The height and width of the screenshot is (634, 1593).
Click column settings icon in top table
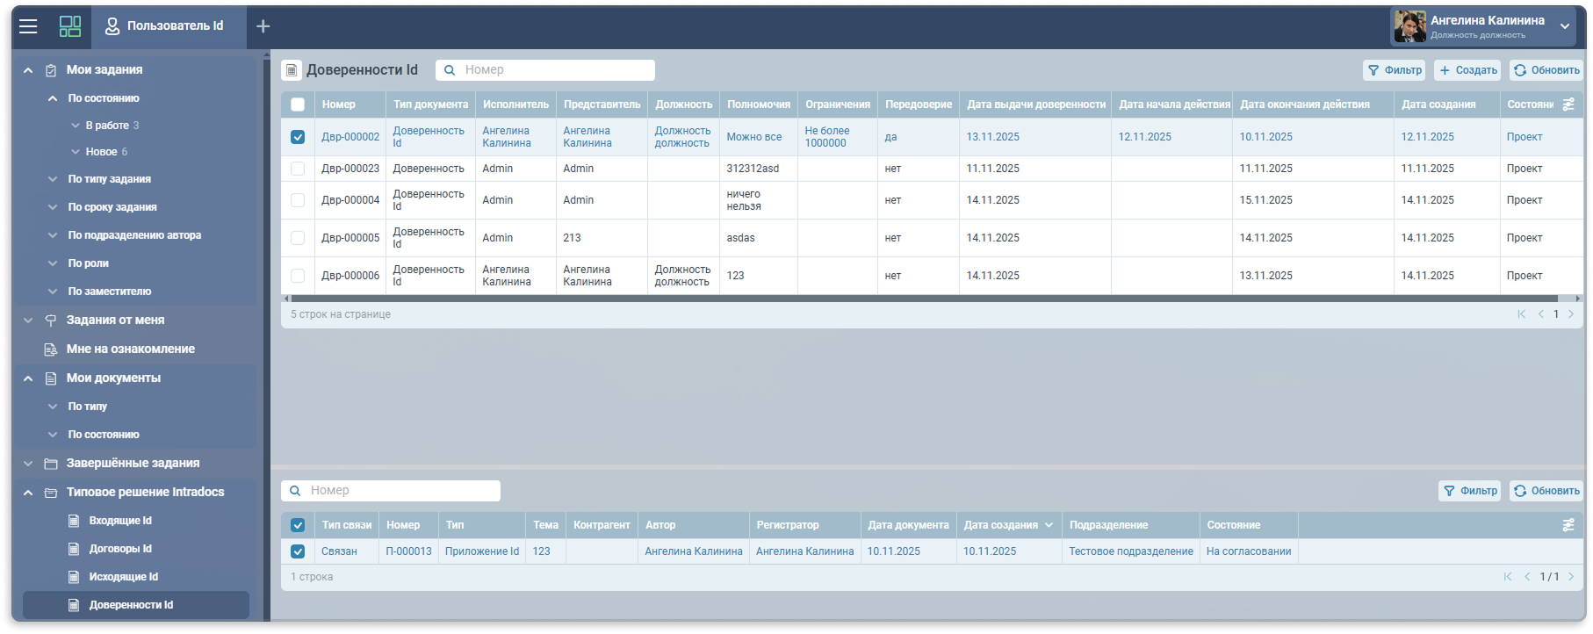[x=1568, y=104]
